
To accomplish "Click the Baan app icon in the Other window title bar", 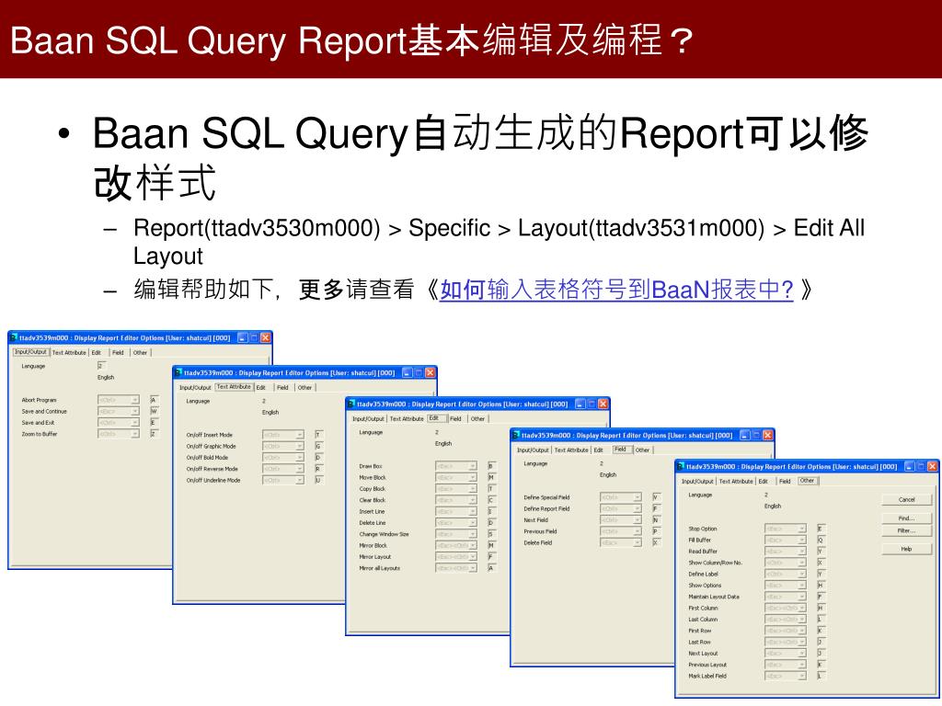I will (681, 466).
